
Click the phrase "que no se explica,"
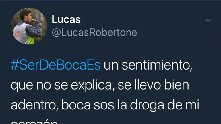coord(63,85)
